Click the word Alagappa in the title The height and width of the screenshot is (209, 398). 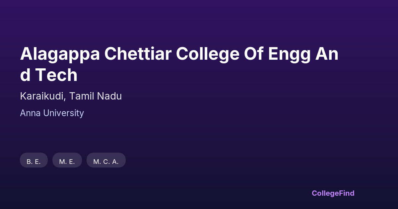click(60, 54)
